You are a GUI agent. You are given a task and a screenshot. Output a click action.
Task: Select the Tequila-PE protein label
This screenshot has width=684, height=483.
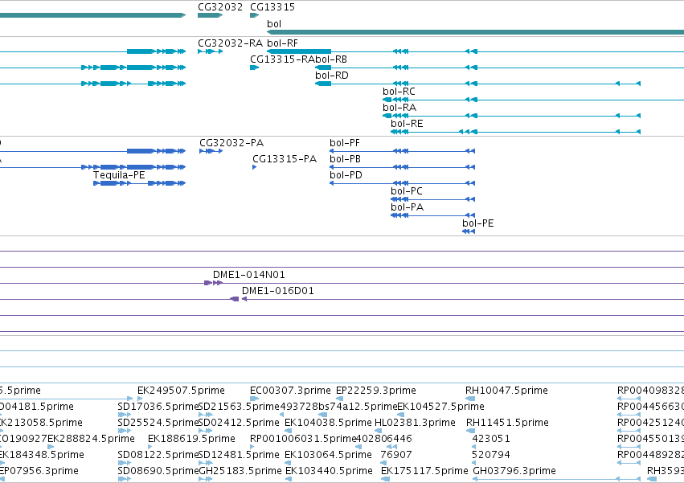tap(119, 175)
